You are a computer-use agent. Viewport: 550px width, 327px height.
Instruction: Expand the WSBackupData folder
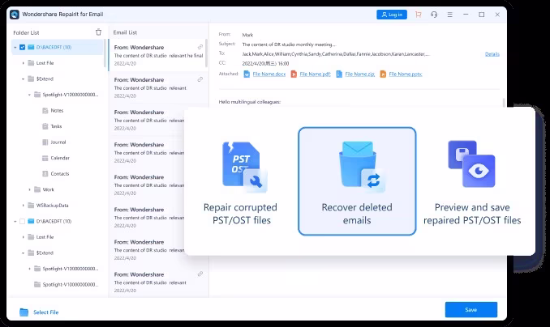click(x=24, y=205)
